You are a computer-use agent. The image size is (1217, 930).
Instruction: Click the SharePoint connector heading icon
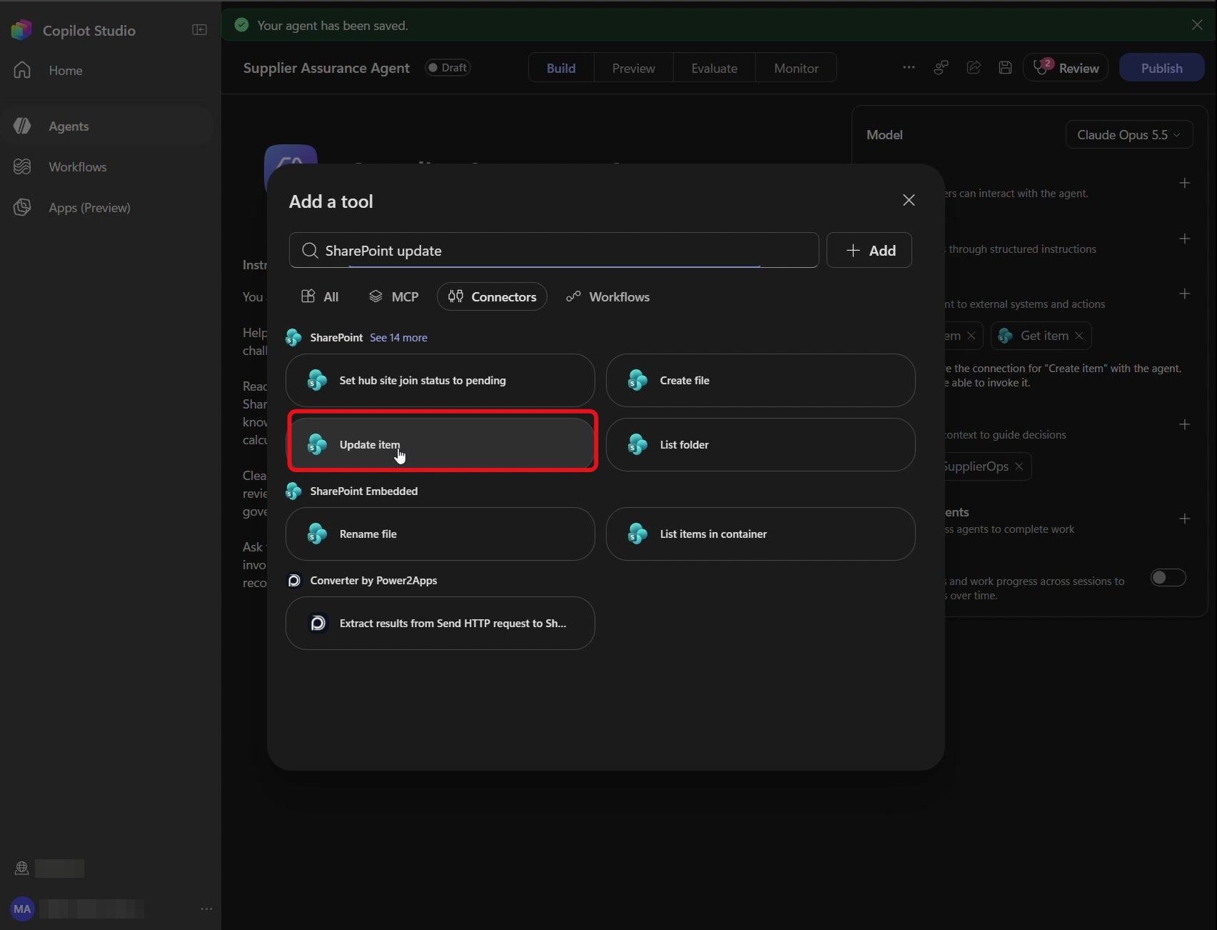coord(294,337)
